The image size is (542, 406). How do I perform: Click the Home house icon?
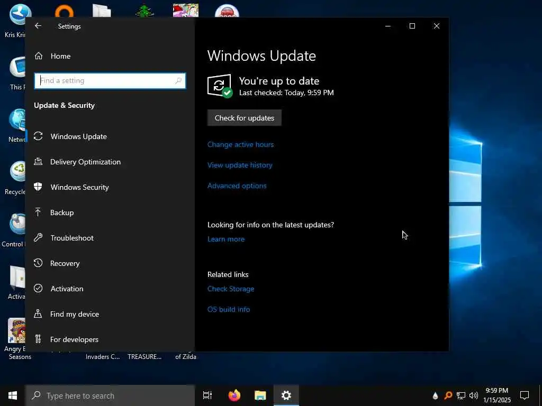tap(38, 56)
